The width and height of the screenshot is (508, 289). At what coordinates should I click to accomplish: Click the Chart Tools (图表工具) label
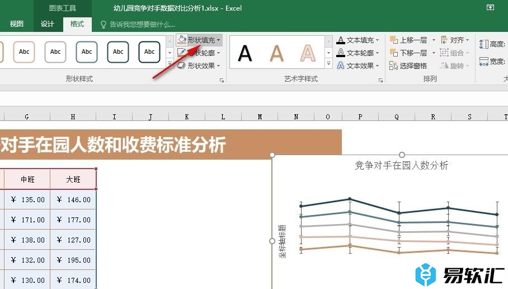click(63, 8)
